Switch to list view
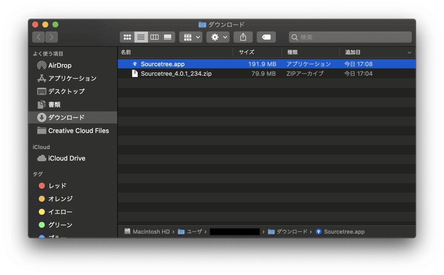 [141, 37]
